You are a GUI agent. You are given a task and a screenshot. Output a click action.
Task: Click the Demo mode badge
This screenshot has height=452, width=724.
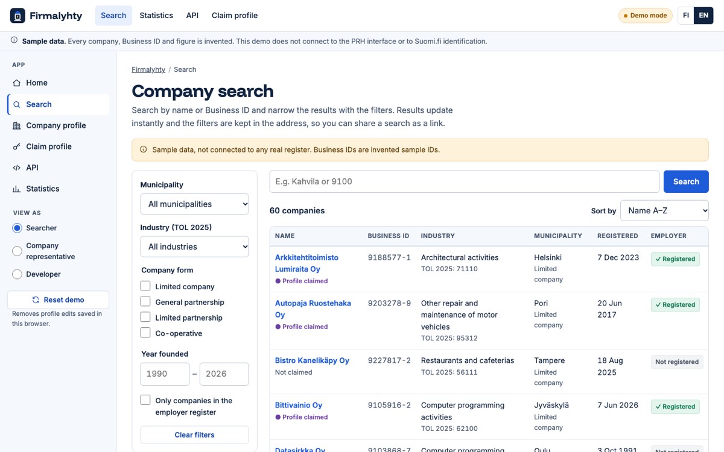click(646, 16)
